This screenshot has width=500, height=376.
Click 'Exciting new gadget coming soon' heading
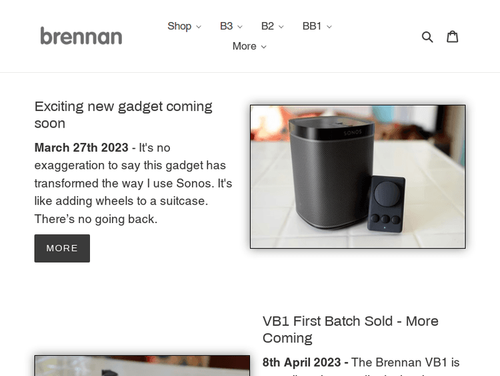pos(123,115)
